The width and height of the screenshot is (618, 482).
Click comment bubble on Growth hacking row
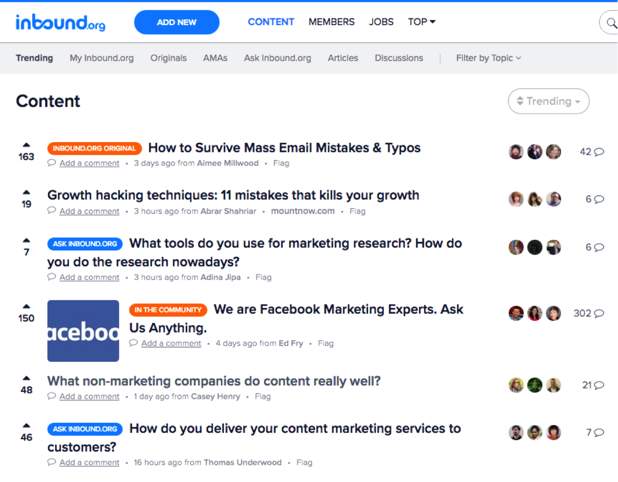click(x=599, y=199)
